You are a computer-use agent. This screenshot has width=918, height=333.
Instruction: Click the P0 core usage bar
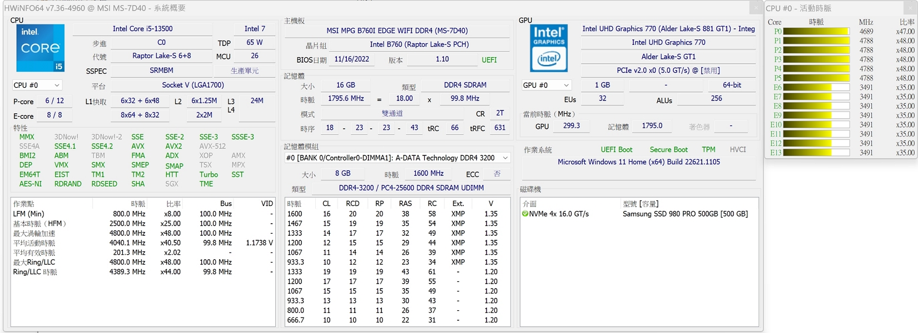click(x=816, y=32)
